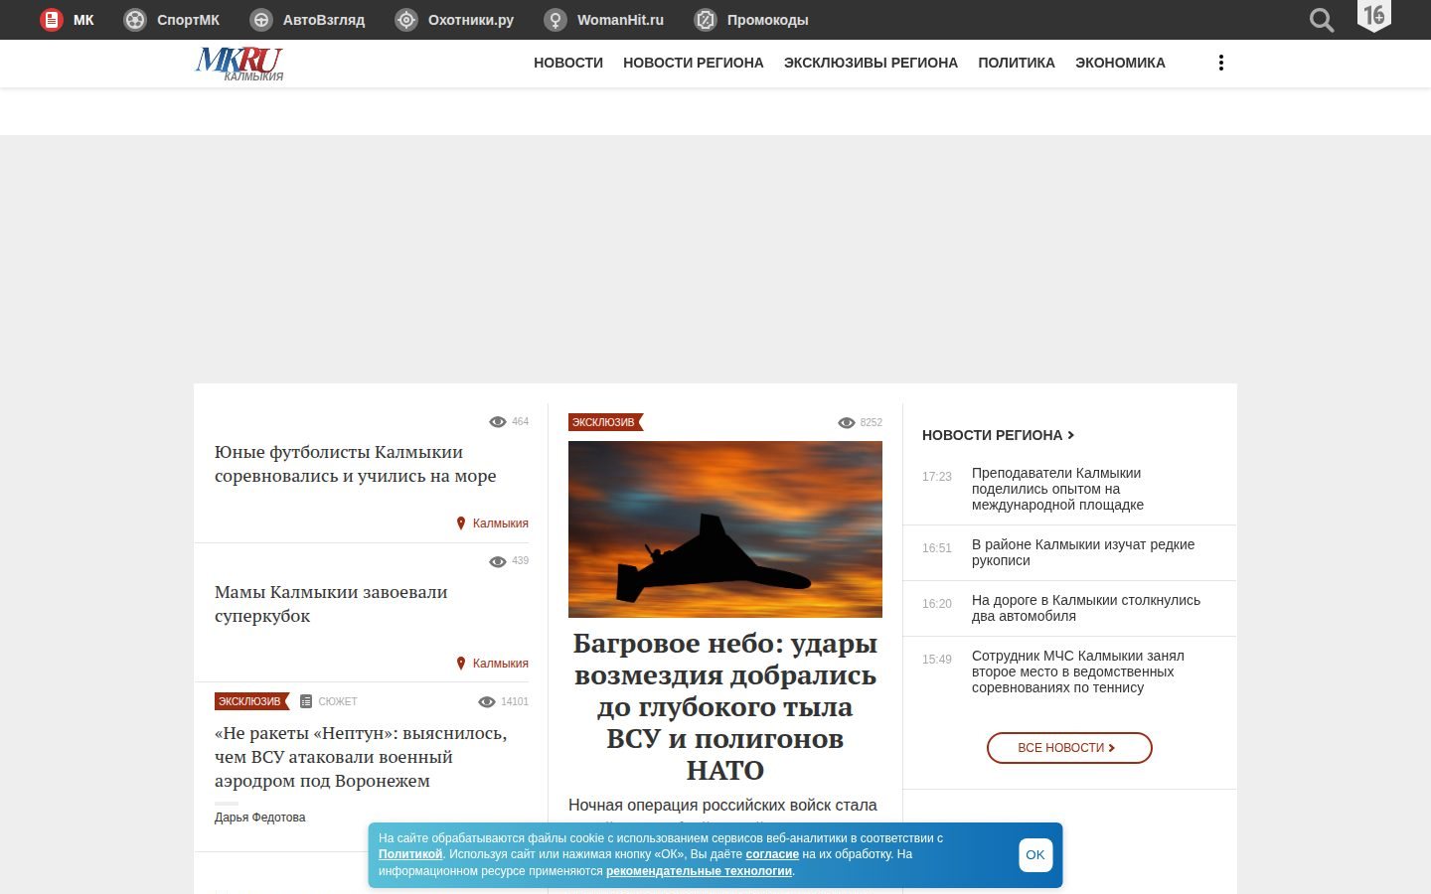The image size is (1431, 894).
Task: Open news about Сотрудник МЧС теннис
Action: coord(1078,671)
